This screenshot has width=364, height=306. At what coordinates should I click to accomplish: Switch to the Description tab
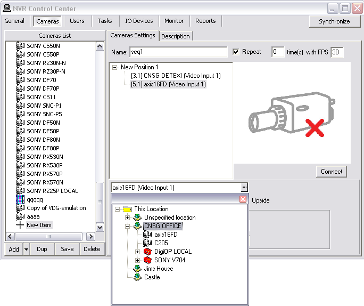click(x=176, y=36)
